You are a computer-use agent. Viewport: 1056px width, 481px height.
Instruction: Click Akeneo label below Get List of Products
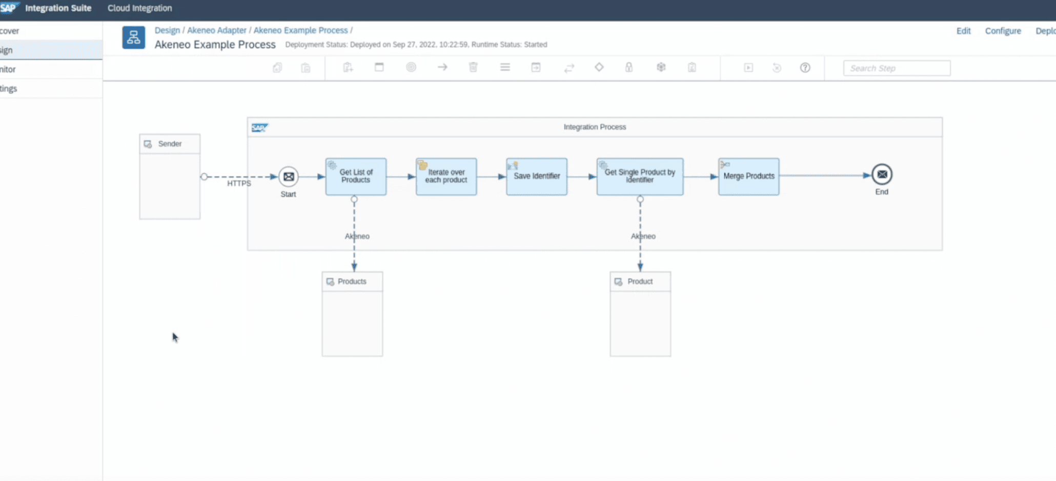pos(357,236)
